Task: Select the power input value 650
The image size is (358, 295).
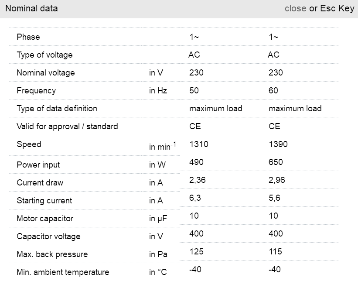Action: point(276,162)
